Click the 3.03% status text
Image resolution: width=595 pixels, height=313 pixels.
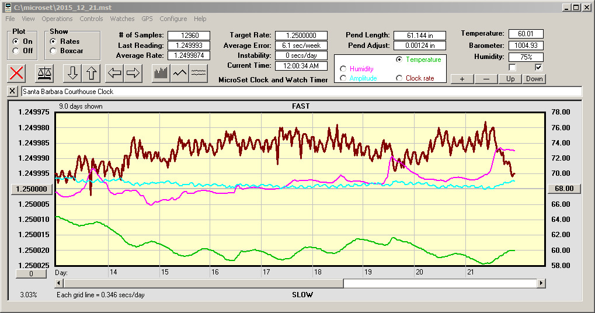[29, 295]
